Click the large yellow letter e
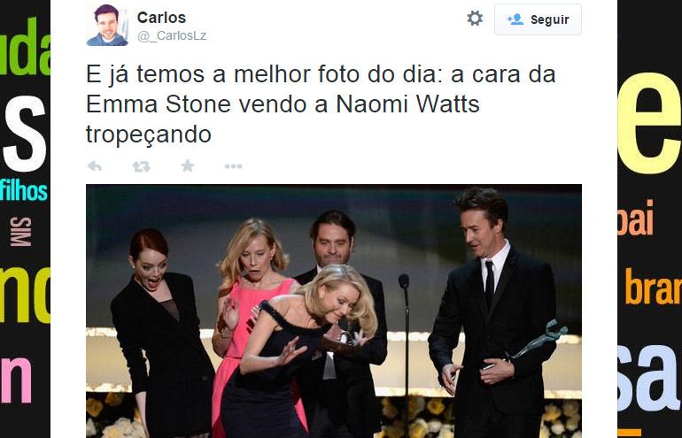The image size is (682, 438). (x=649, y=123)
